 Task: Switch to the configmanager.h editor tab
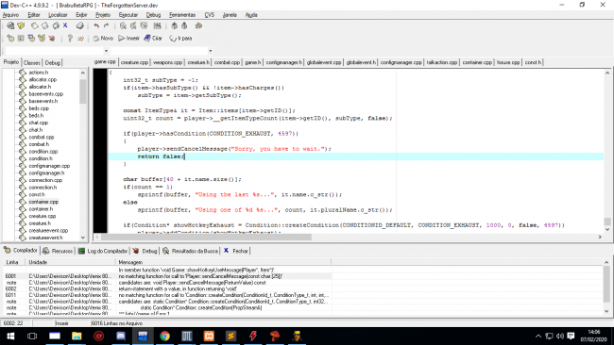click(x=284, y=62)
